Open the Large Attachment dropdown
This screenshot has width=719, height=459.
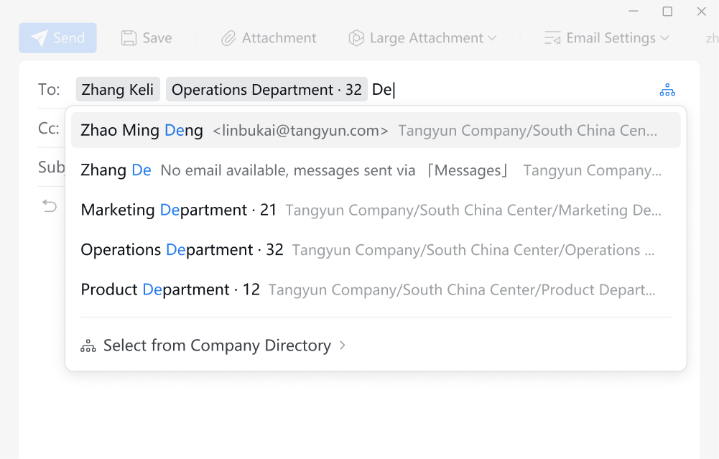point(422,38)
